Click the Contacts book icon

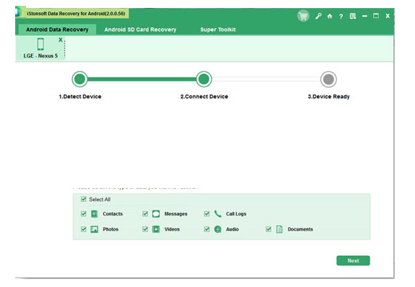coord(95,213)
